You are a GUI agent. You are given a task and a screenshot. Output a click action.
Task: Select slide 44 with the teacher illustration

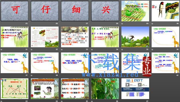pos(45,88)
